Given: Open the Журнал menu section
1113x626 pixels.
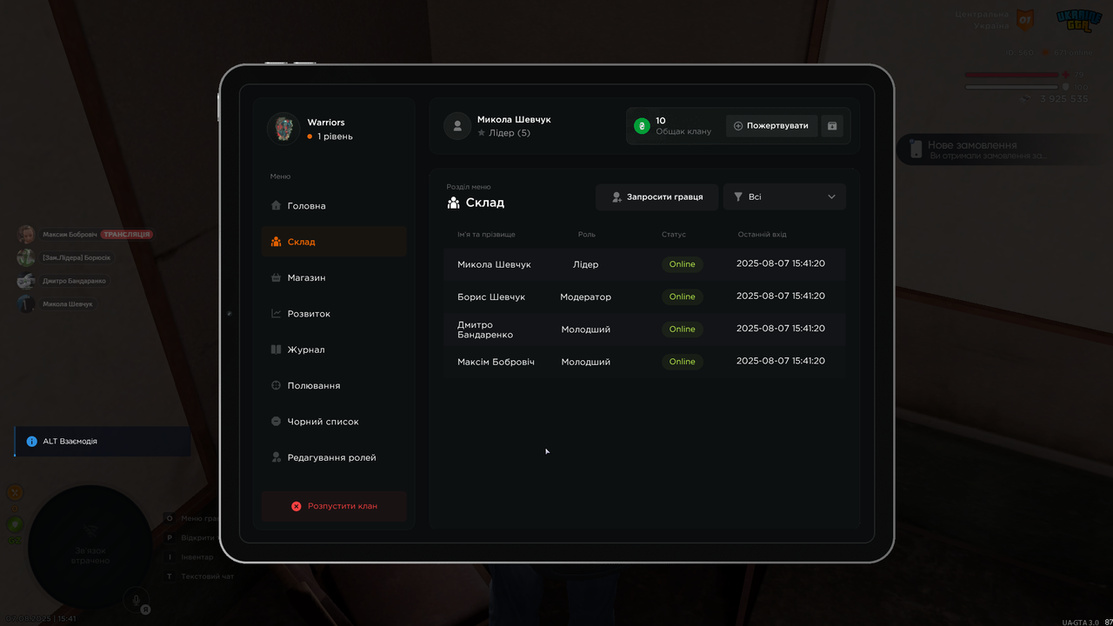Looking at the screenshot, I should pyautogui.click(x=334, y=350).
